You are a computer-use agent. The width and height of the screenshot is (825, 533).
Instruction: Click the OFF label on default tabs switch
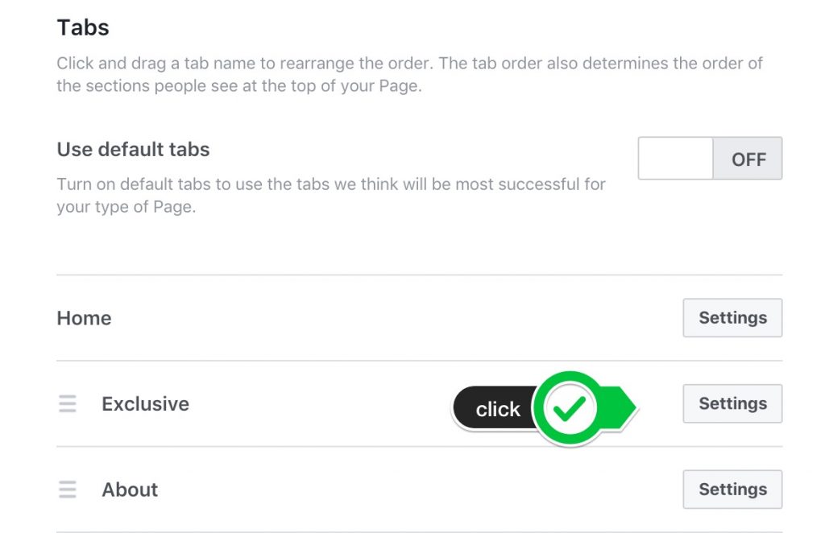click(748, 159)
